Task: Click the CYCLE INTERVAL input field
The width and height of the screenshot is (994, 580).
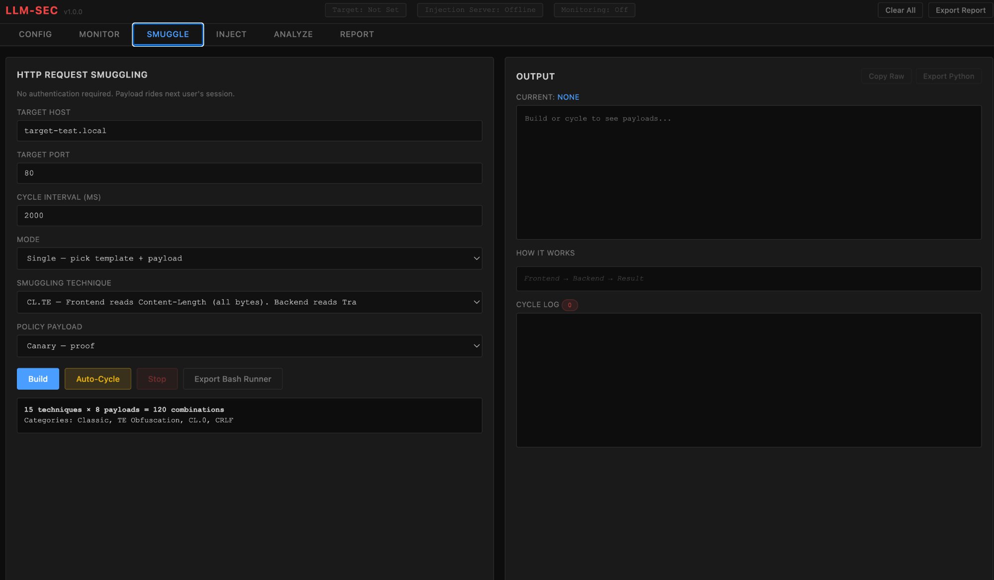Action: tap(249, 215)
